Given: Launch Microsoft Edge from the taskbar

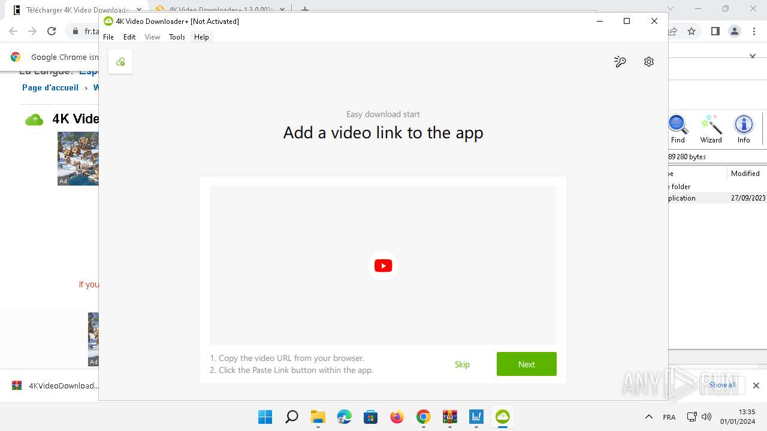Looking at the screenshot, I should coord(344,417).
